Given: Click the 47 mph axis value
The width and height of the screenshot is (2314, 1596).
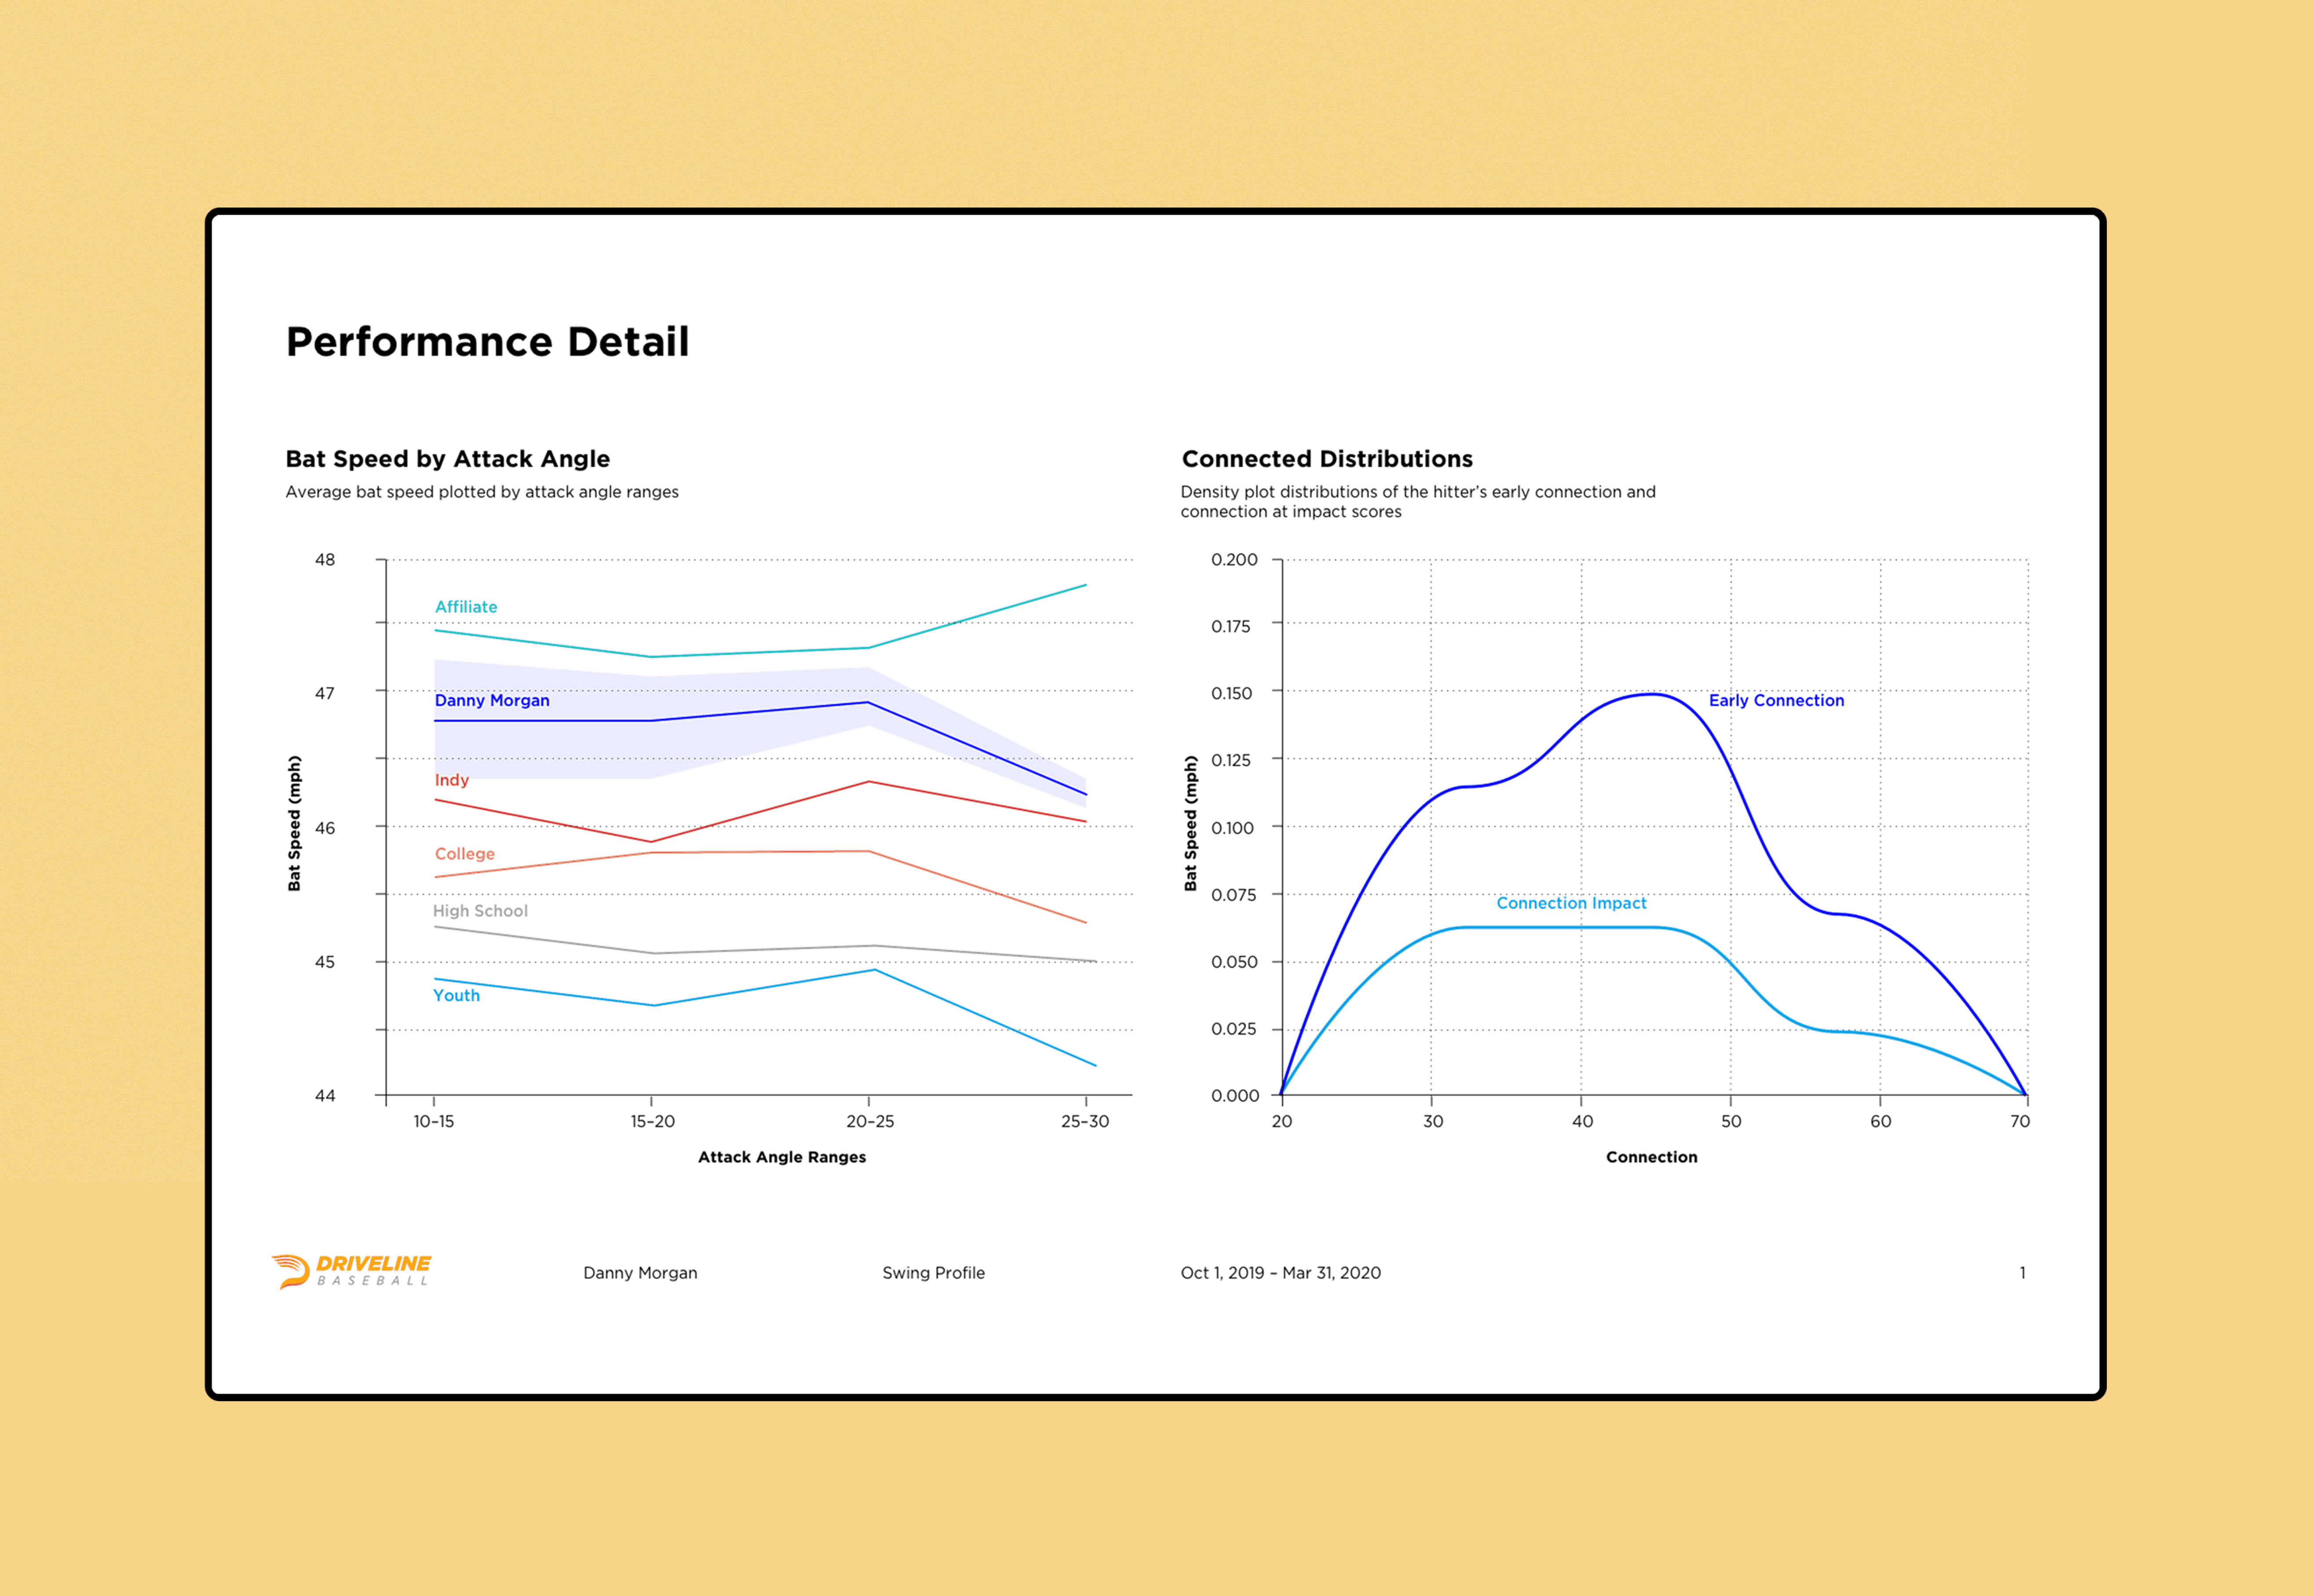Looking at the screenshot, I should point(325,694).
